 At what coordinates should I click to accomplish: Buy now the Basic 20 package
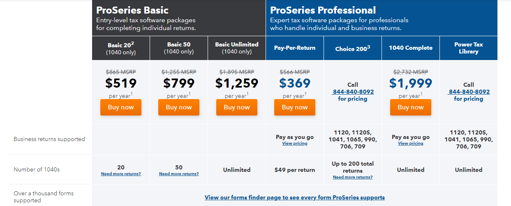[121, 107]
